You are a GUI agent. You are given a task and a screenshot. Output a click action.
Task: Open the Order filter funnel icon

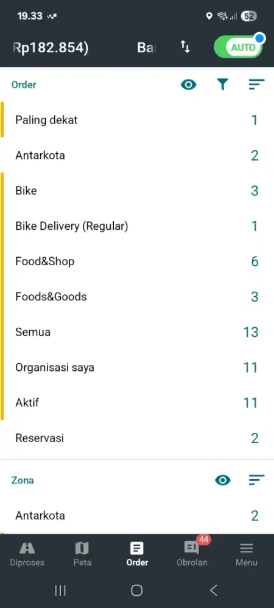pos(222,85)
